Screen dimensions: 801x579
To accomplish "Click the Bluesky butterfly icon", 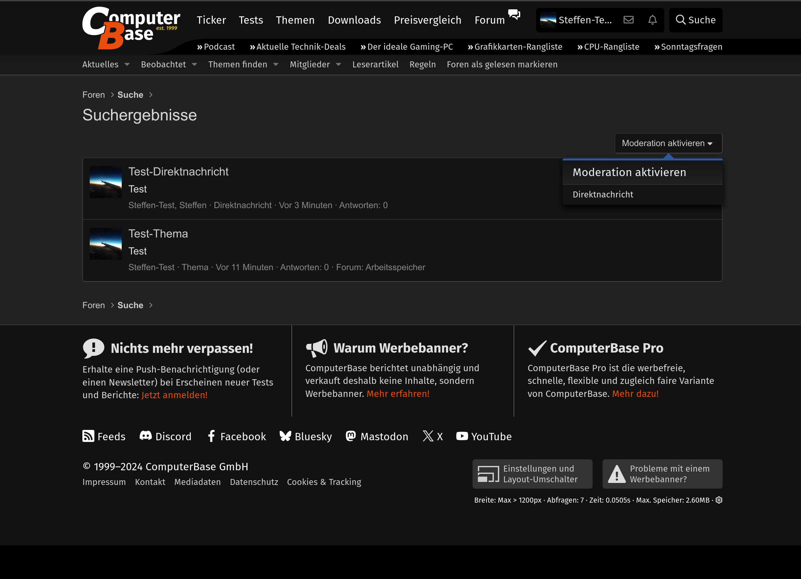I will 285,436.
